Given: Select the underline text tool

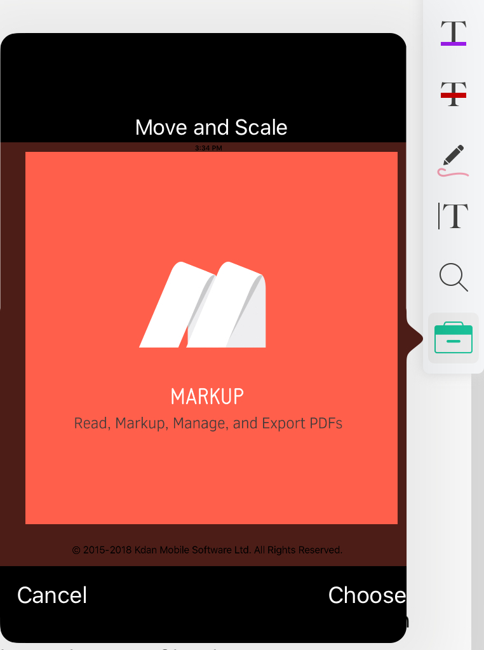Looking at the screenshot, I should pos(454,33).
